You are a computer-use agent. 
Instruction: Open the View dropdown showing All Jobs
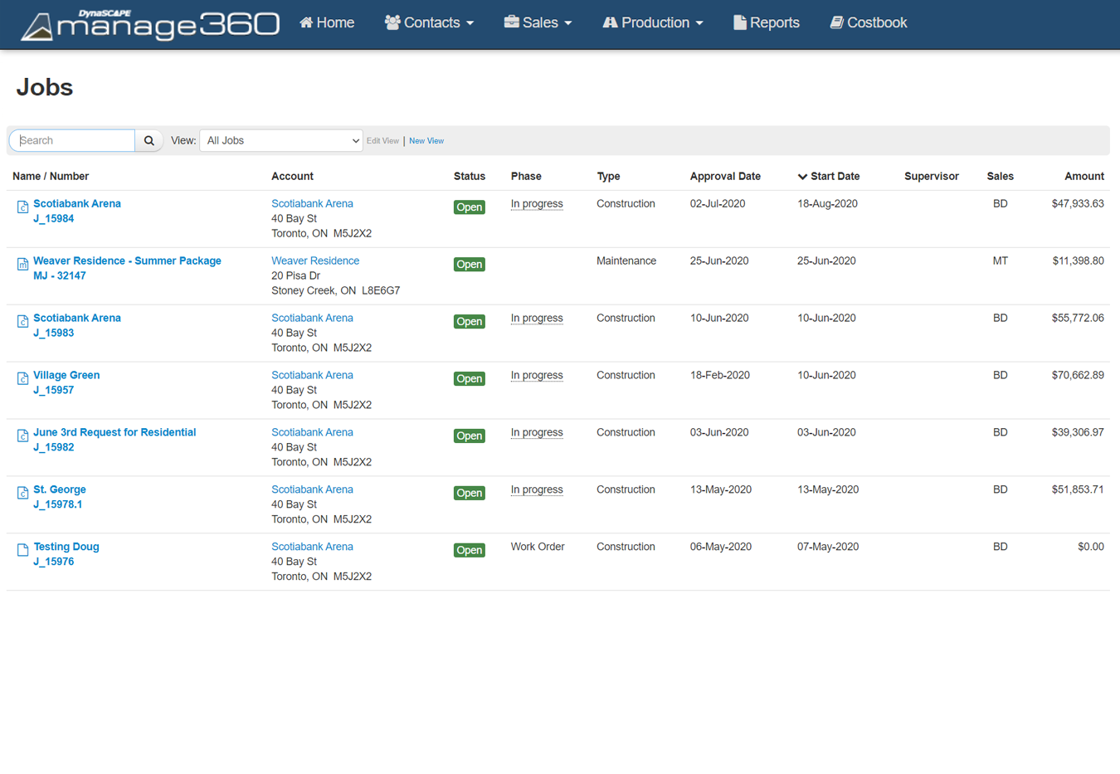(281, 141)
